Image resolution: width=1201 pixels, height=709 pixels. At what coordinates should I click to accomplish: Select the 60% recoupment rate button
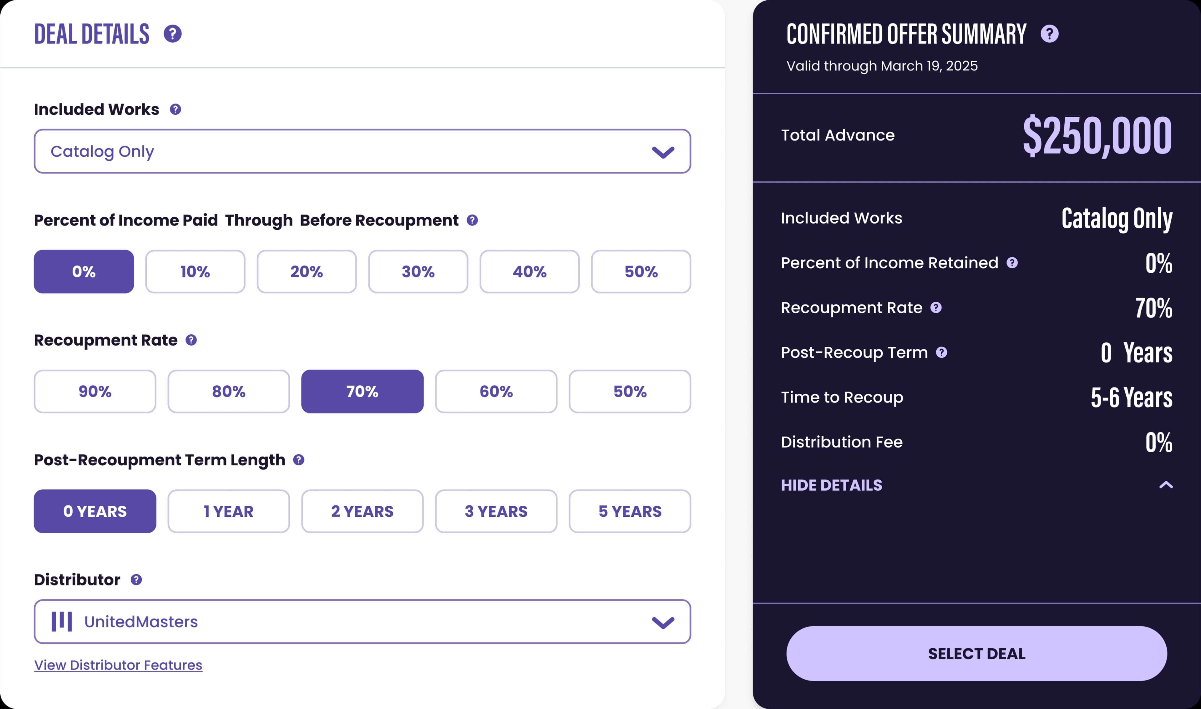(x=496, y=391)
